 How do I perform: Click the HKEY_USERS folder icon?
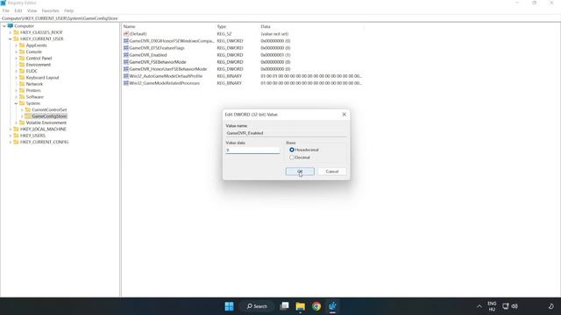point(16,136)
